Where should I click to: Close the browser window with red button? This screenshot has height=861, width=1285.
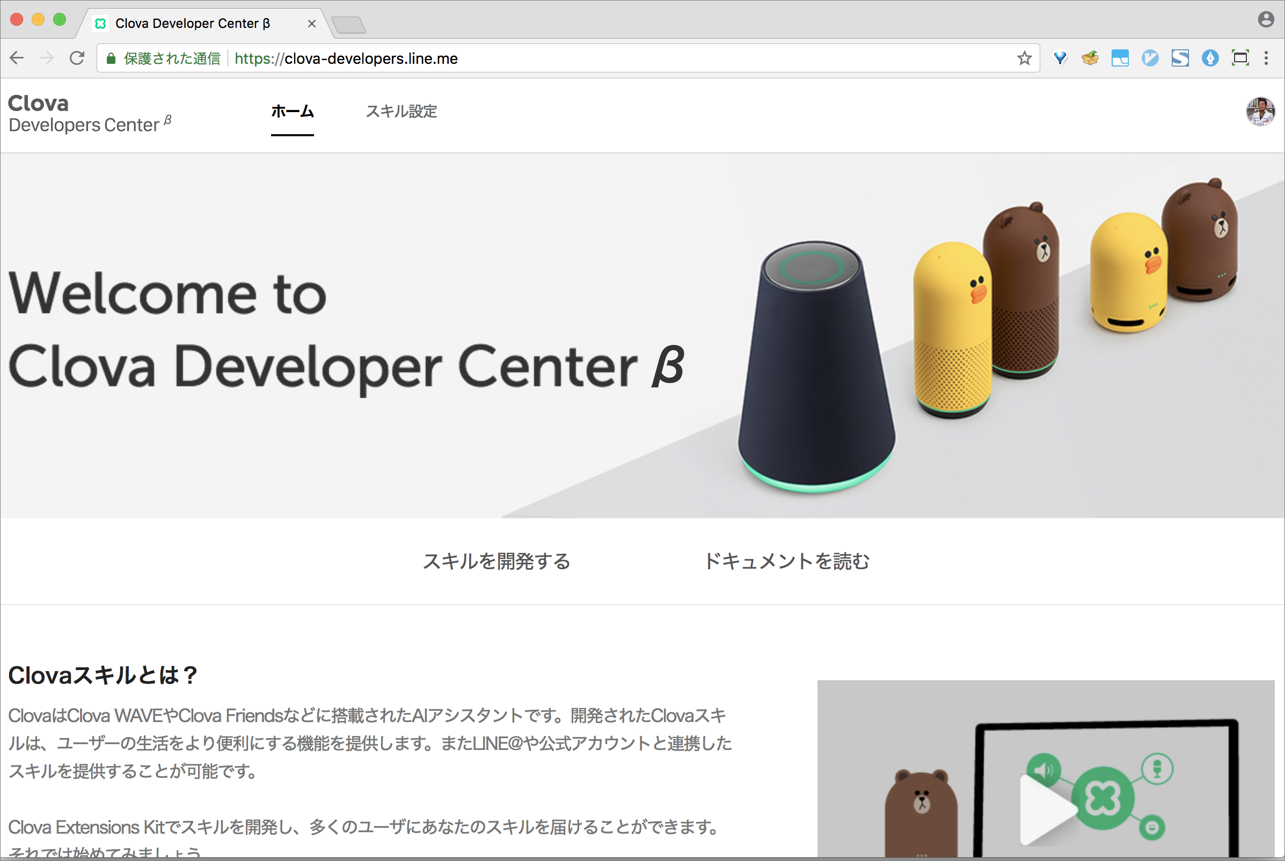click(x=17, y=20)
